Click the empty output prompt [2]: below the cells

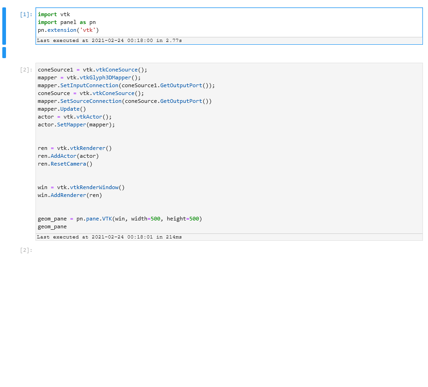(26, 250)
